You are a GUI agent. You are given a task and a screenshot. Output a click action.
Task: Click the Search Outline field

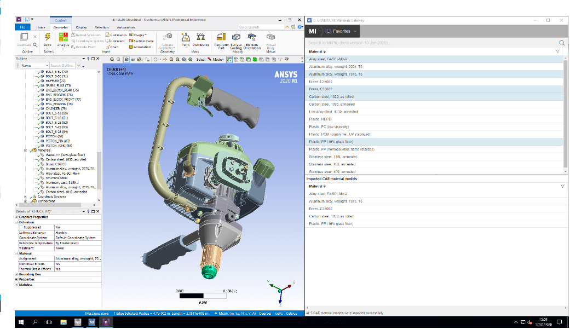click(x=62, y=66)
